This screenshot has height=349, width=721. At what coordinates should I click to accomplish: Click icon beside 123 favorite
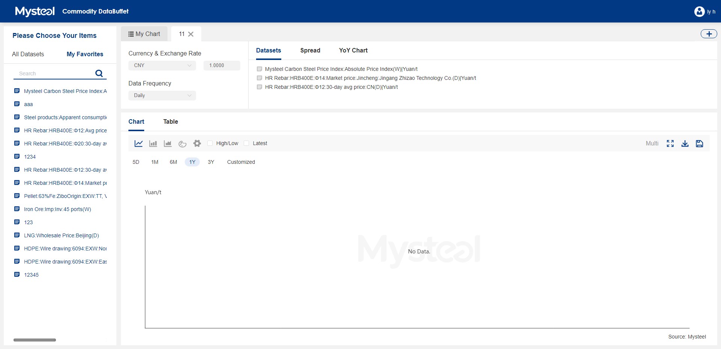click(17, 222)
